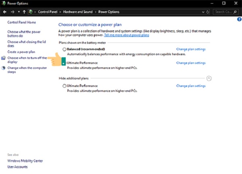
Task: Change plan settings for Ultimate Performance in additional plans
Action: pos(191,86)
